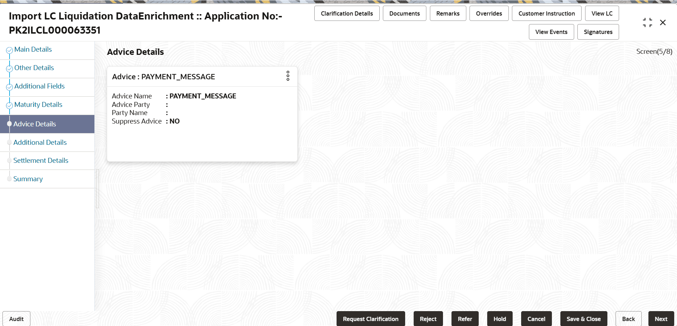Image resolution: width=677 pixels, height=326 pixels.
Task: Open Signatures
Action: point(598,32)
